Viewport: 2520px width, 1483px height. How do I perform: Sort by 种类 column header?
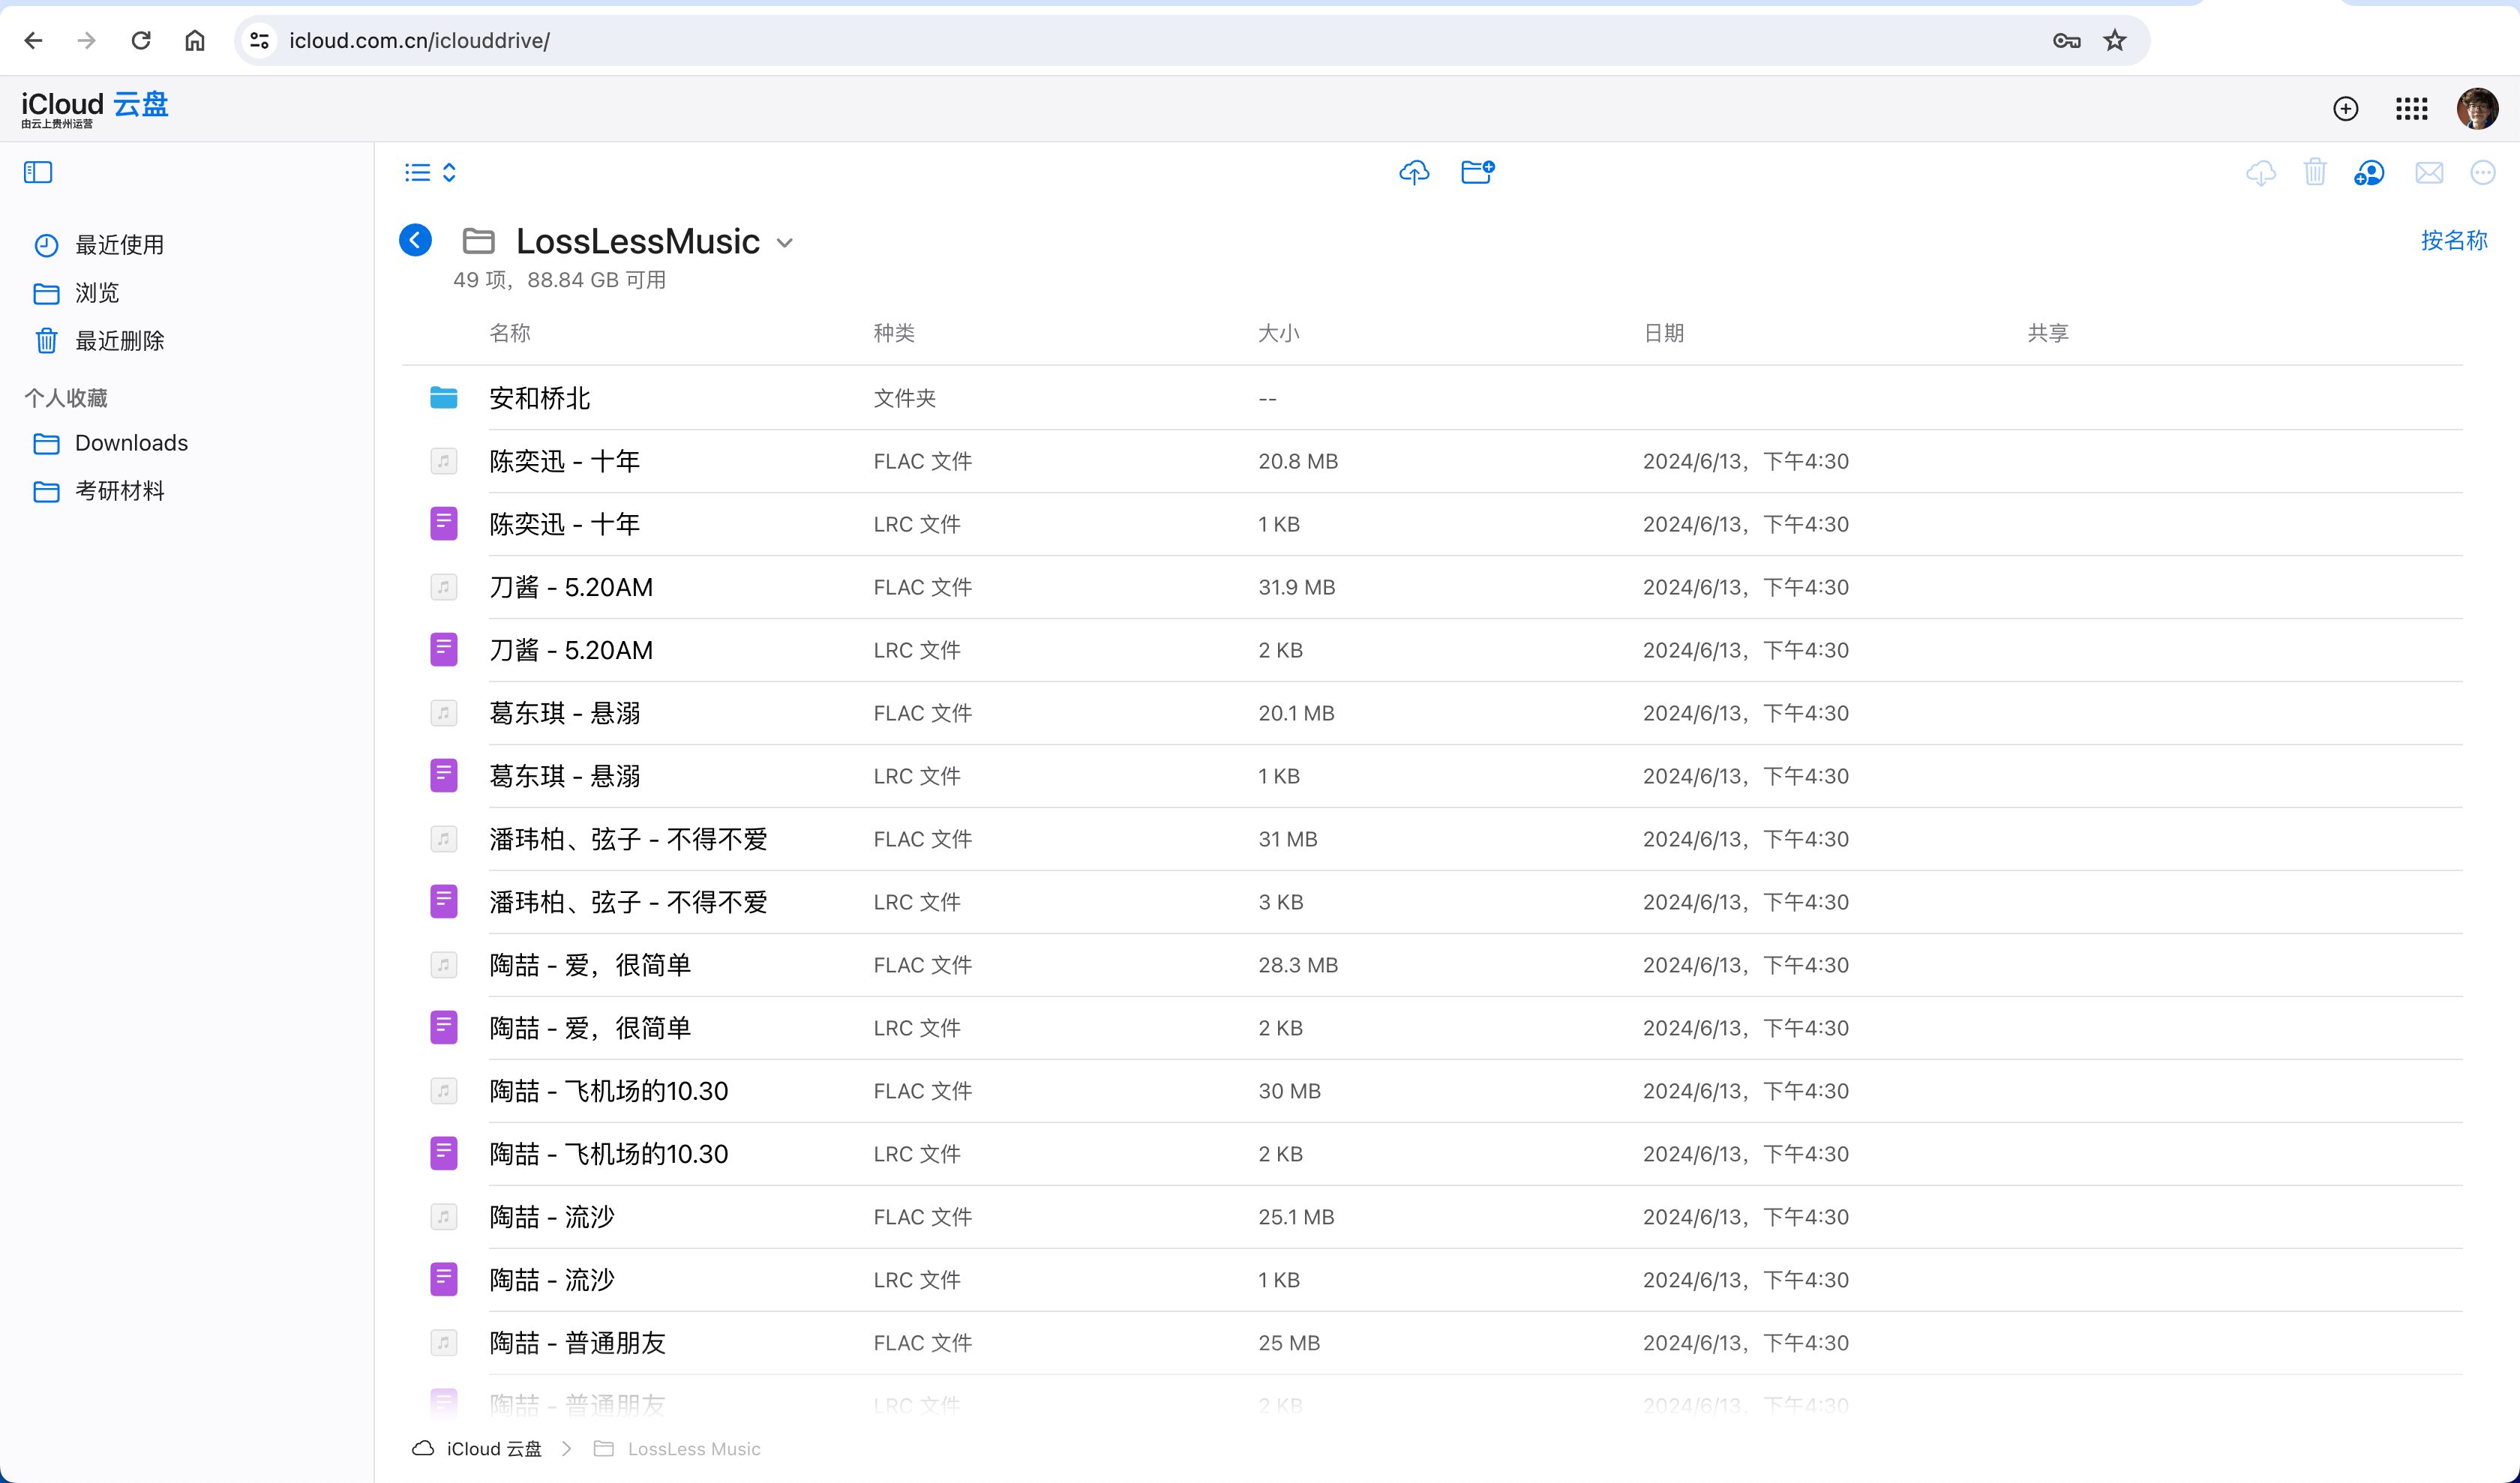(x=894, y=333)
